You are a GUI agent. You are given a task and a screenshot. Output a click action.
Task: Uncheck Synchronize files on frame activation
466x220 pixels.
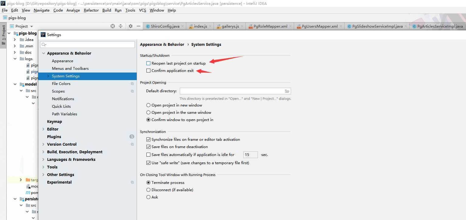pyautogui.click(x=148, y=140)
